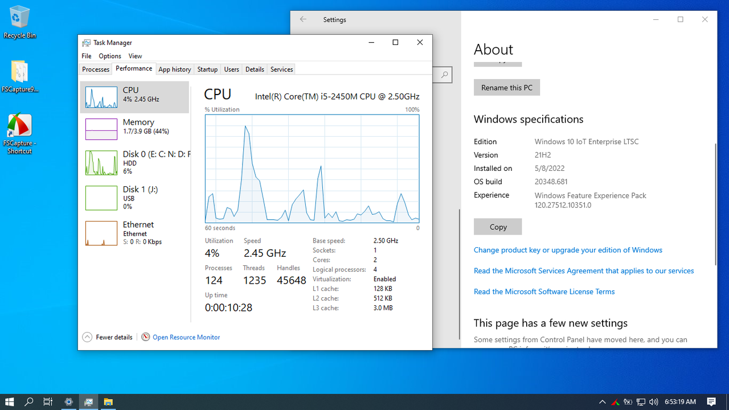Click the Settings taskbar icon

(68, 402)
